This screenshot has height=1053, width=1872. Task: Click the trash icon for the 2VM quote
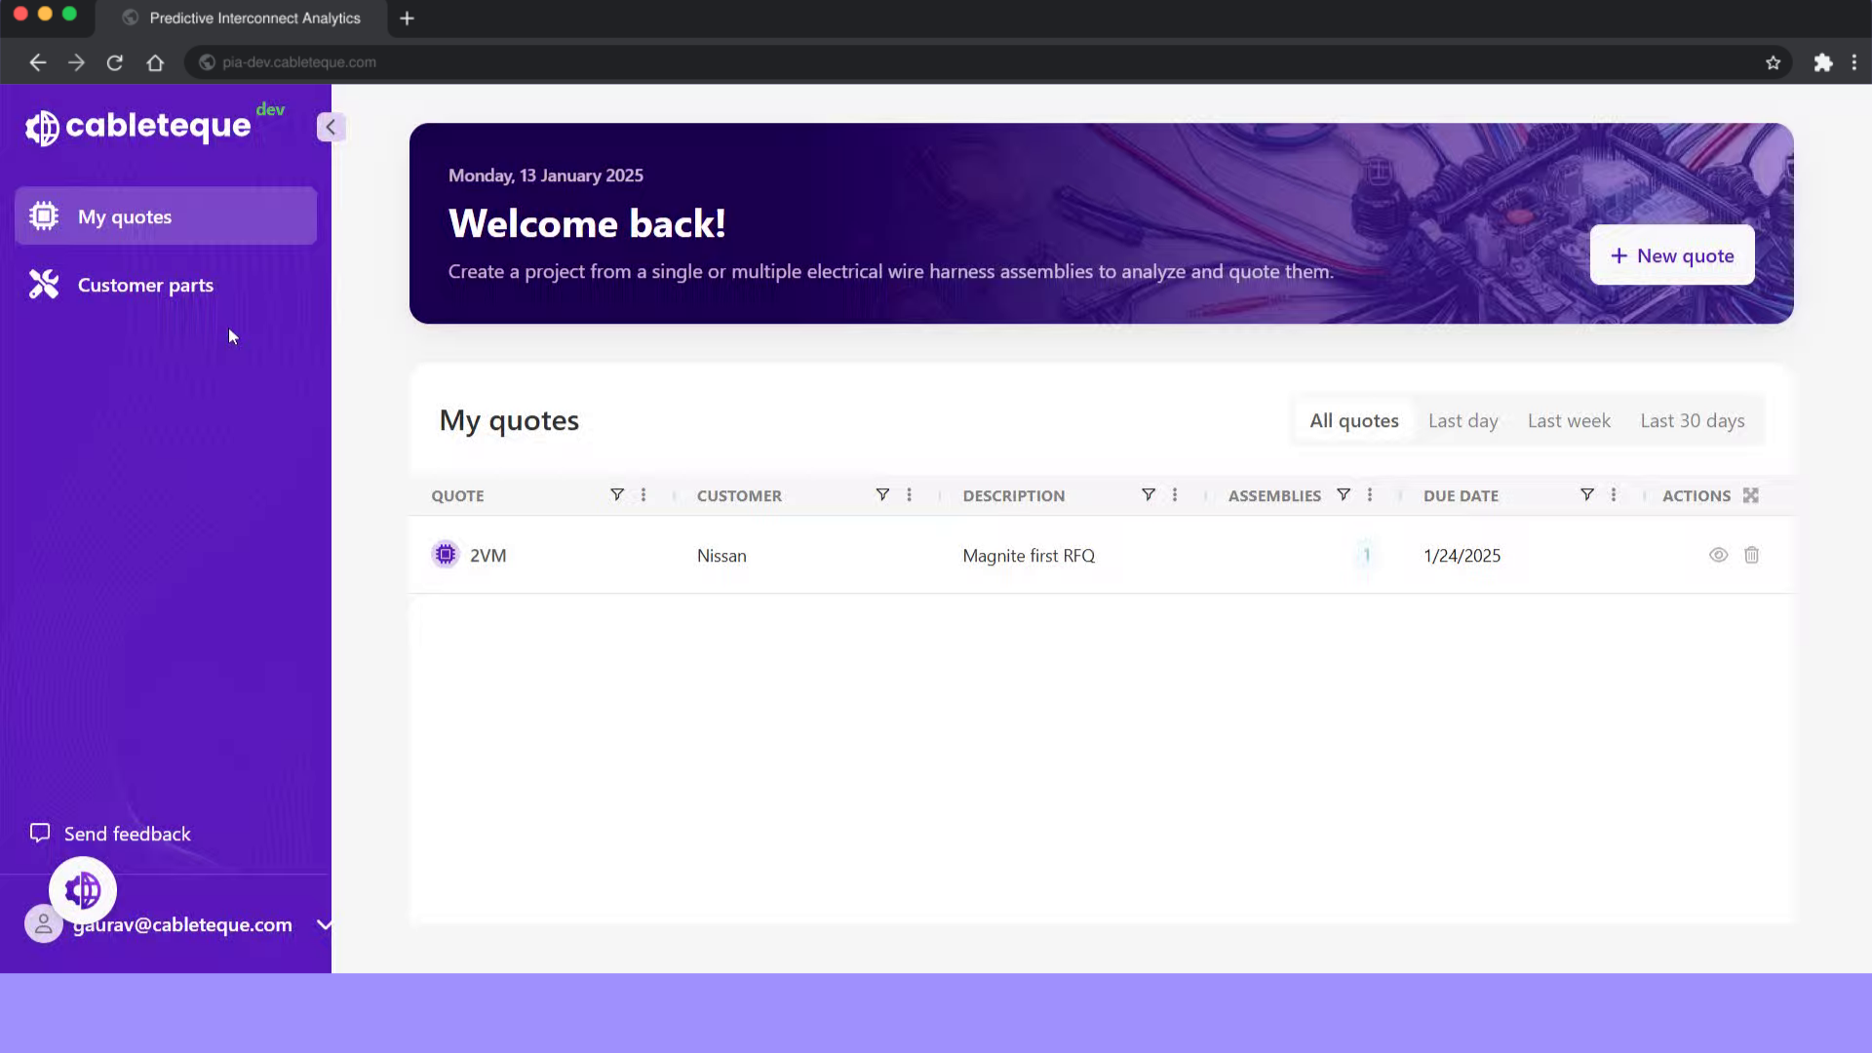1751,555
